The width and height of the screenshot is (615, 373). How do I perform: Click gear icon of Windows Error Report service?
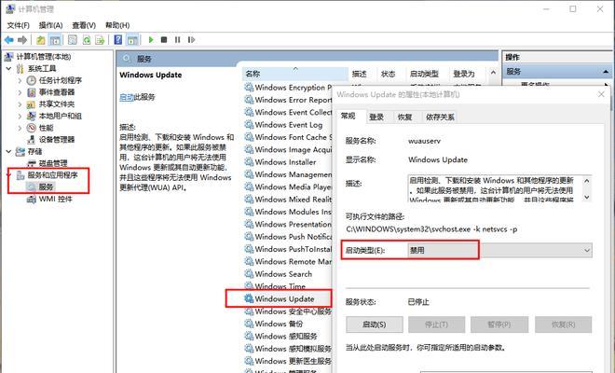coord(249,100)
